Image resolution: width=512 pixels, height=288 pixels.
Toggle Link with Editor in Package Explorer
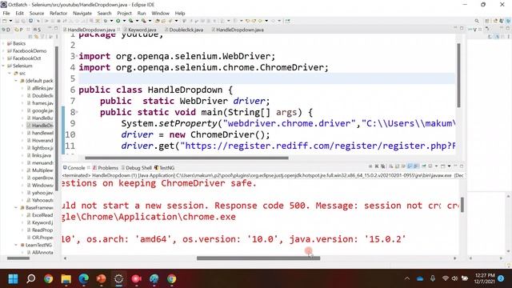[36, 36]
